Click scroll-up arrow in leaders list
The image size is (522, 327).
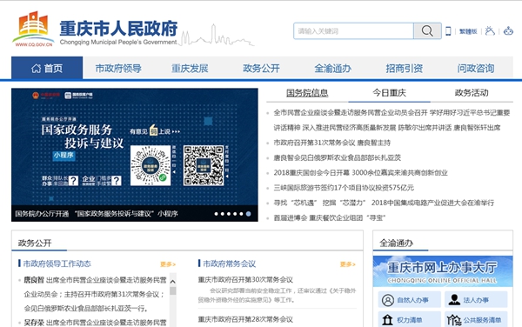pos(173,282)
